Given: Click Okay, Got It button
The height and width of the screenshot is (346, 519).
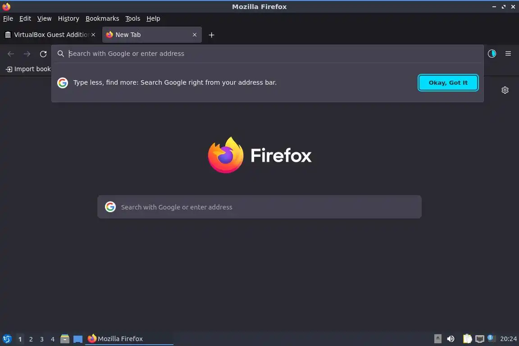Looking at the screenshot, I should click(448, 82).
